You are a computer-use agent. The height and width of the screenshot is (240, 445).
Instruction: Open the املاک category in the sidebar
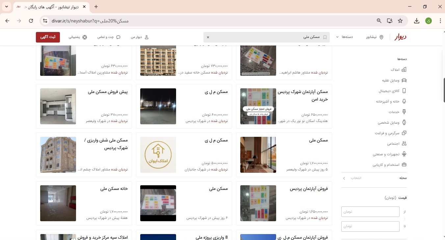pyautogui.click(x=404, y=70)
